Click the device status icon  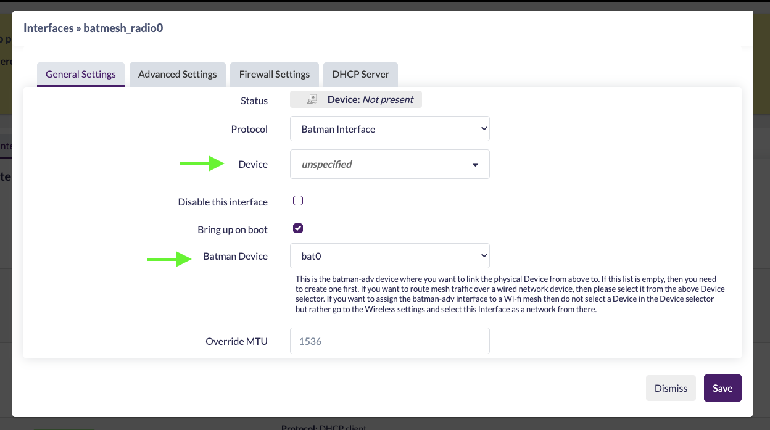tap(312, 99)
